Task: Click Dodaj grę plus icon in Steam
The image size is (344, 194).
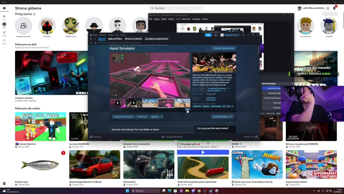Action: 91,137
